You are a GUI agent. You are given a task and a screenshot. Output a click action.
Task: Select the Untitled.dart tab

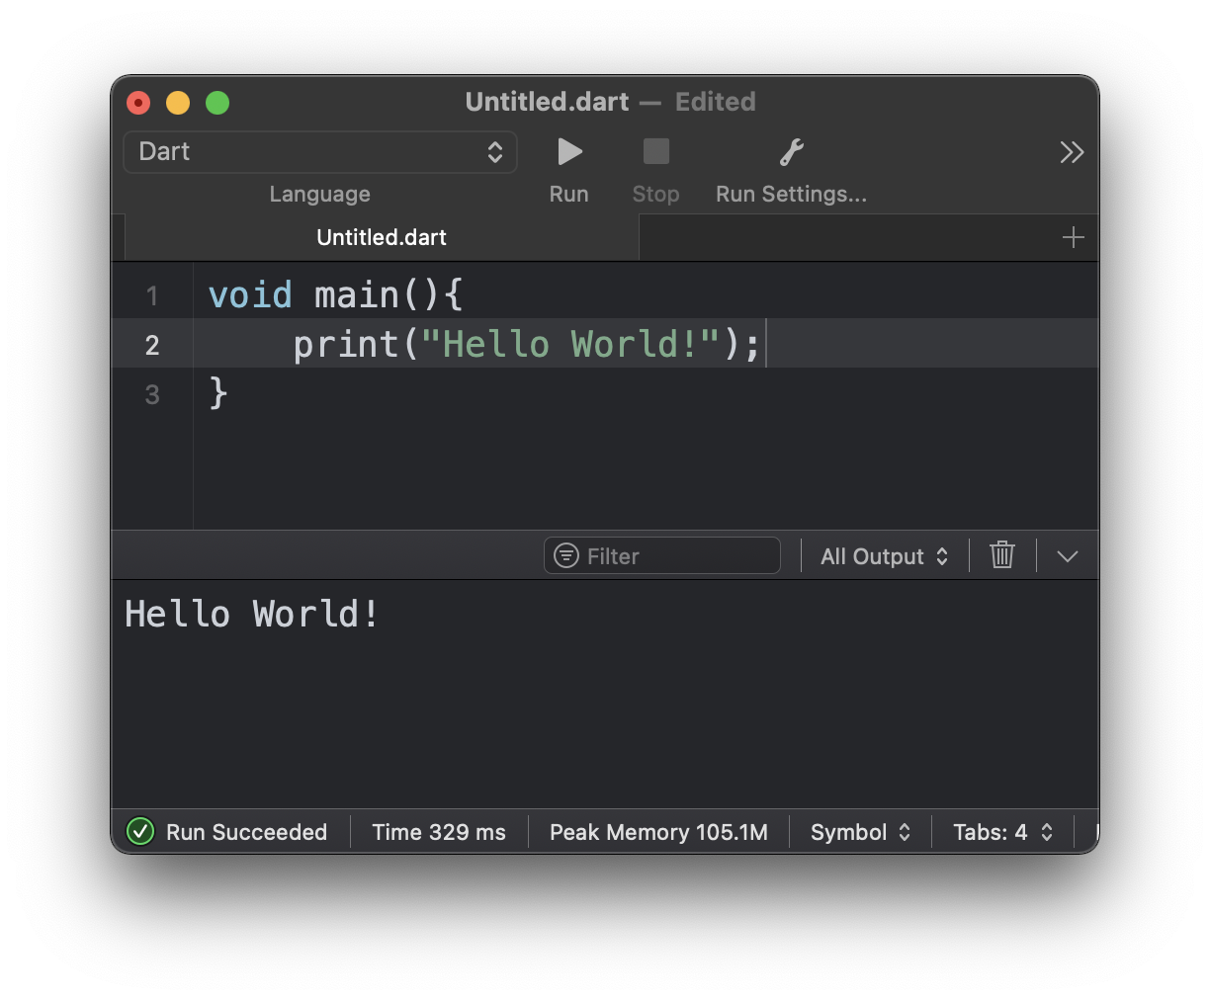click(382, 237)
